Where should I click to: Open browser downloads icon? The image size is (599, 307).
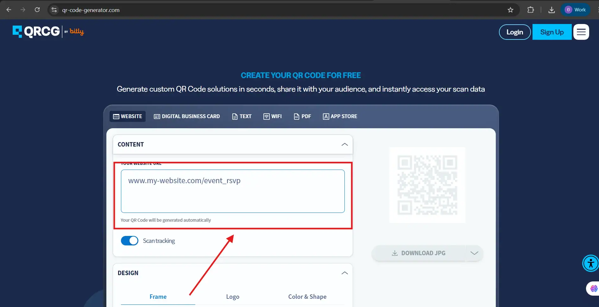pyautogui.click(x=552, y=10)
